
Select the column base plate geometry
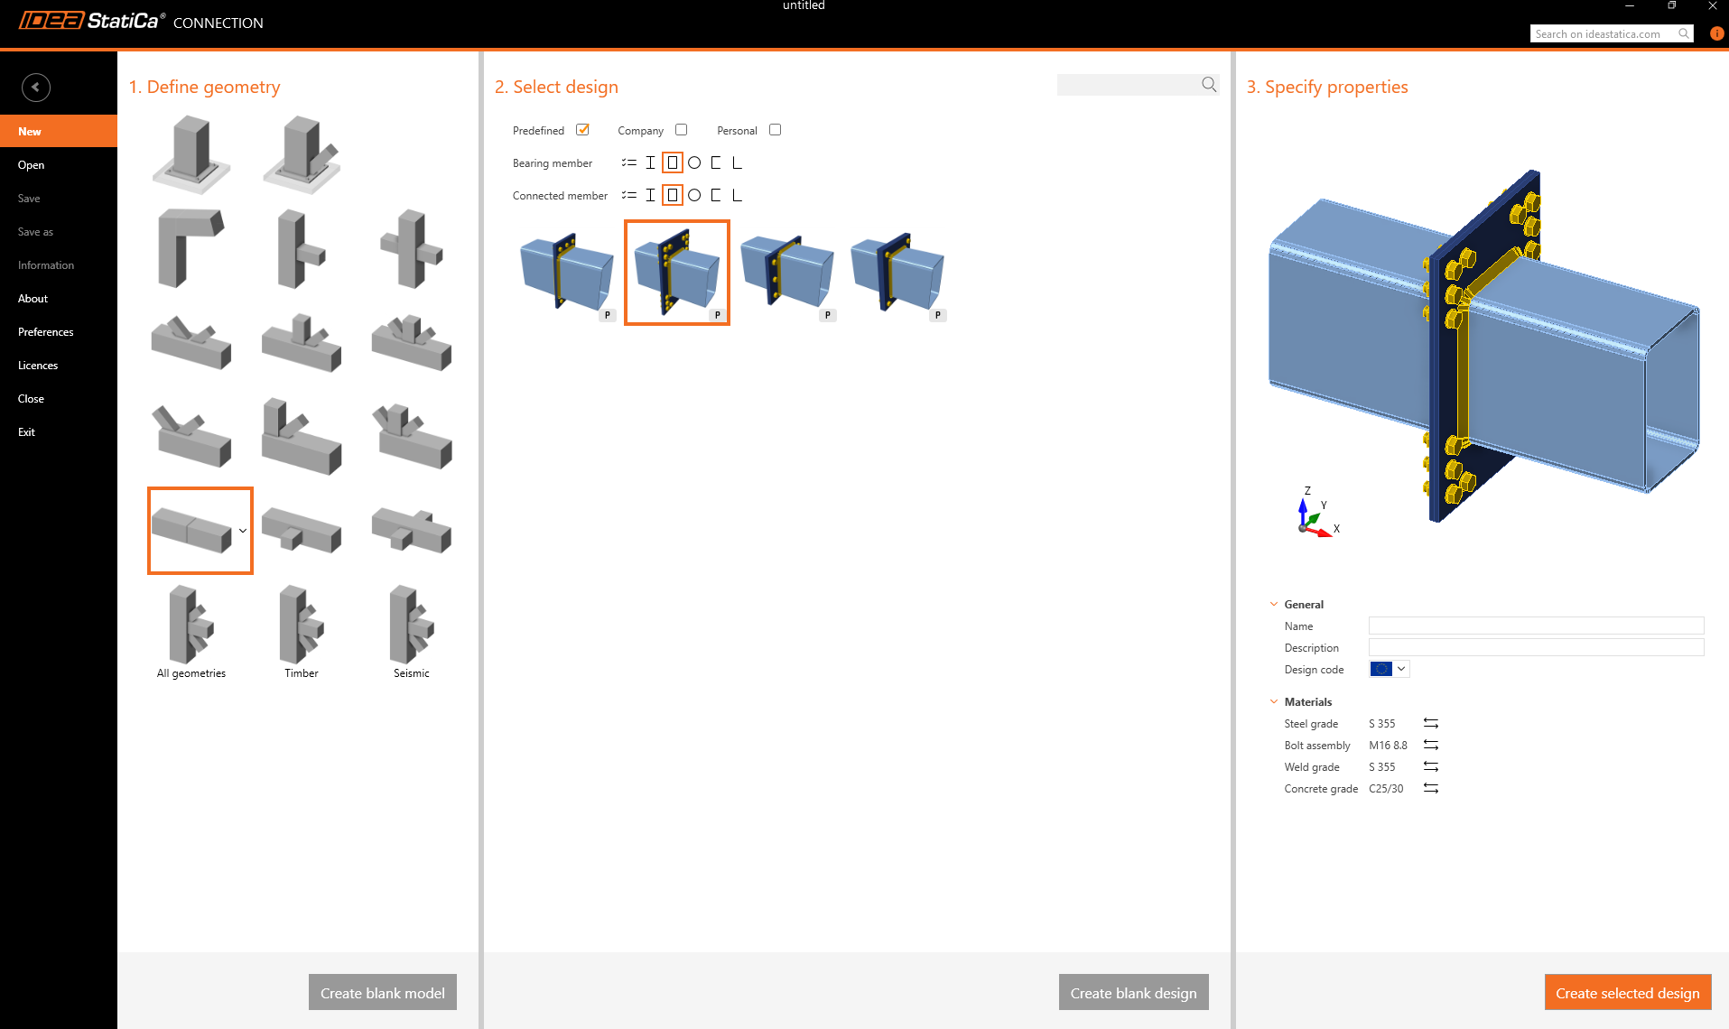coord(191,154)
